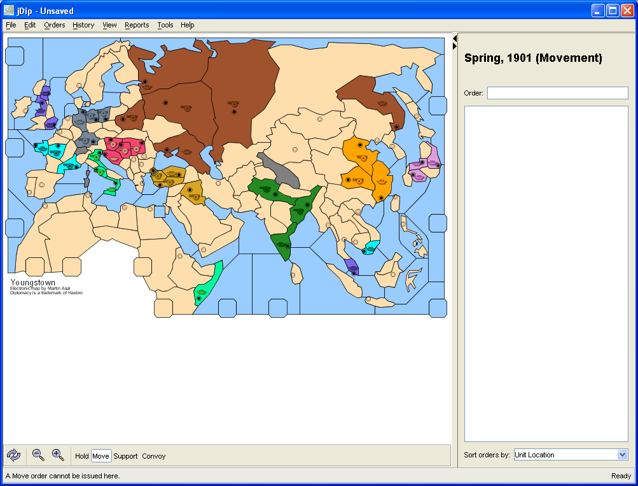Select cyan army in southern France
The height and width of the screenshot is (486, 638).
[69, 166]
